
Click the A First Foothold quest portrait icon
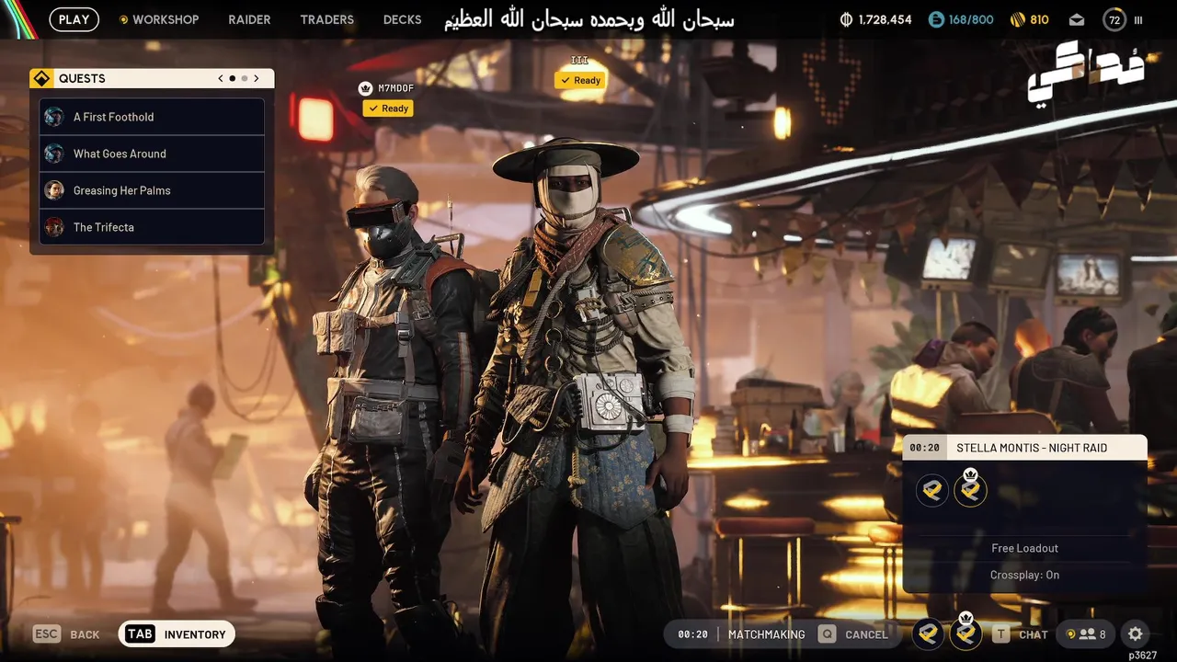54,117
